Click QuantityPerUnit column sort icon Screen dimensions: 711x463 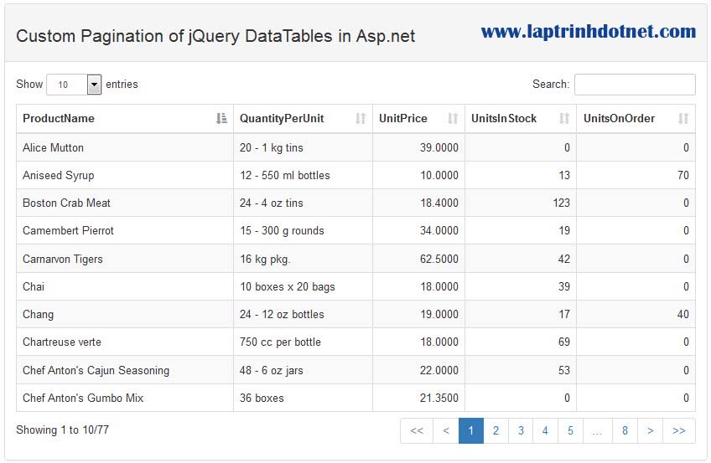click(361, 119)
